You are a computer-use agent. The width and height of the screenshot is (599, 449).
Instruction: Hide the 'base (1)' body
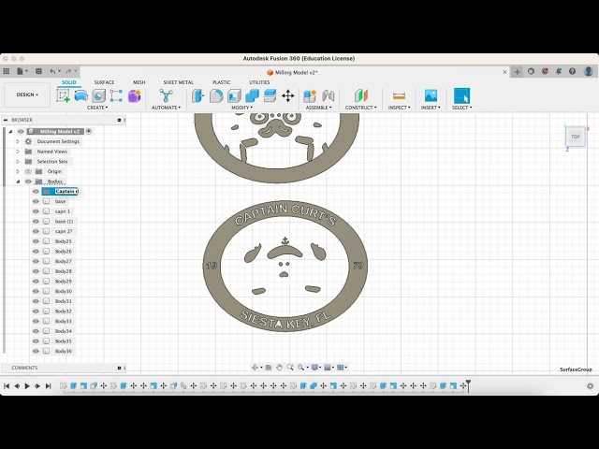(x=36, y=221)
